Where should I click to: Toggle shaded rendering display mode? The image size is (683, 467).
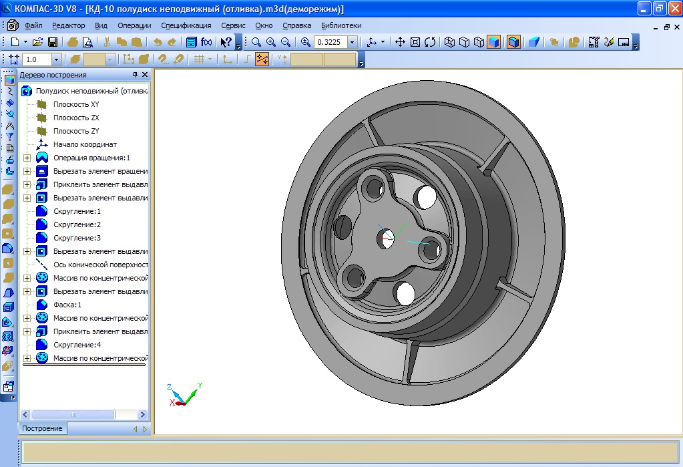(493, 42)
